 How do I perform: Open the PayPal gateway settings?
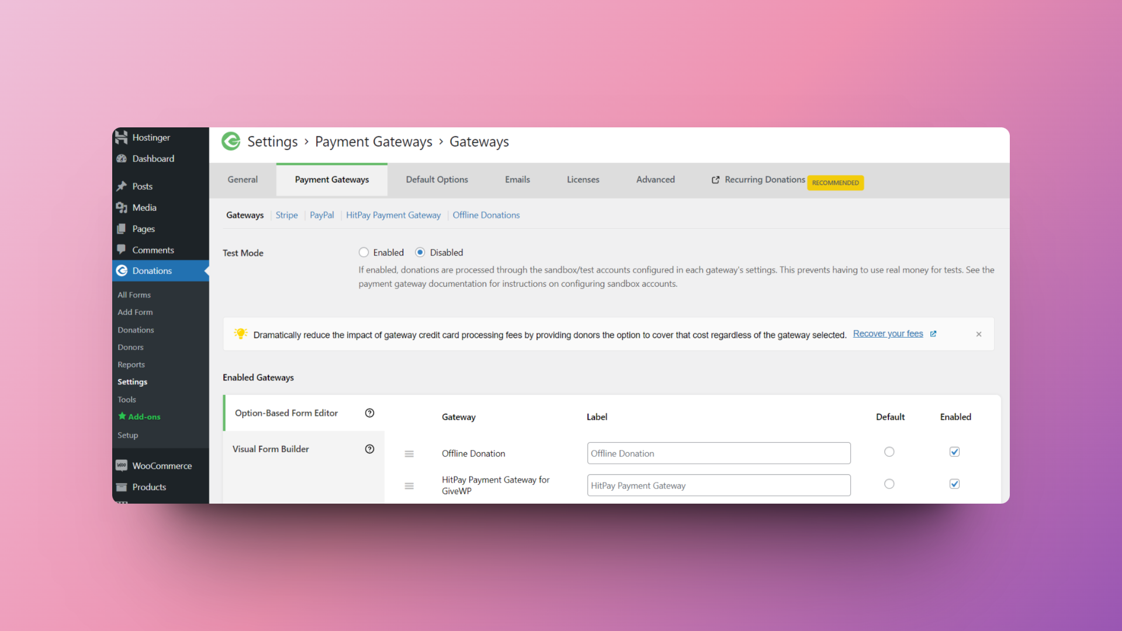click(x=322, y=215)
